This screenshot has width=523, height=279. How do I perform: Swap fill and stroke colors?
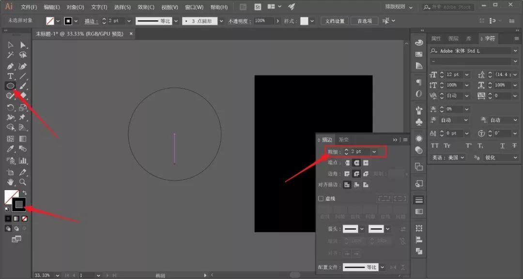click(x=24, y=193)
